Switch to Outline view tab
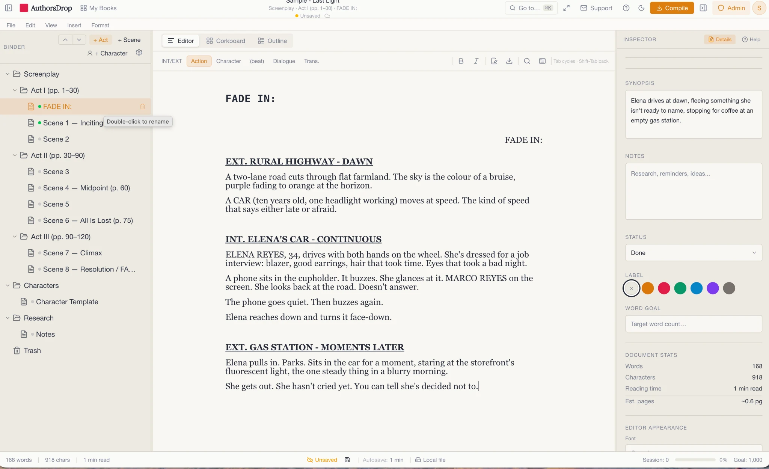The width and height of the screenshot is (769, 469). click(x=272, y=41)
